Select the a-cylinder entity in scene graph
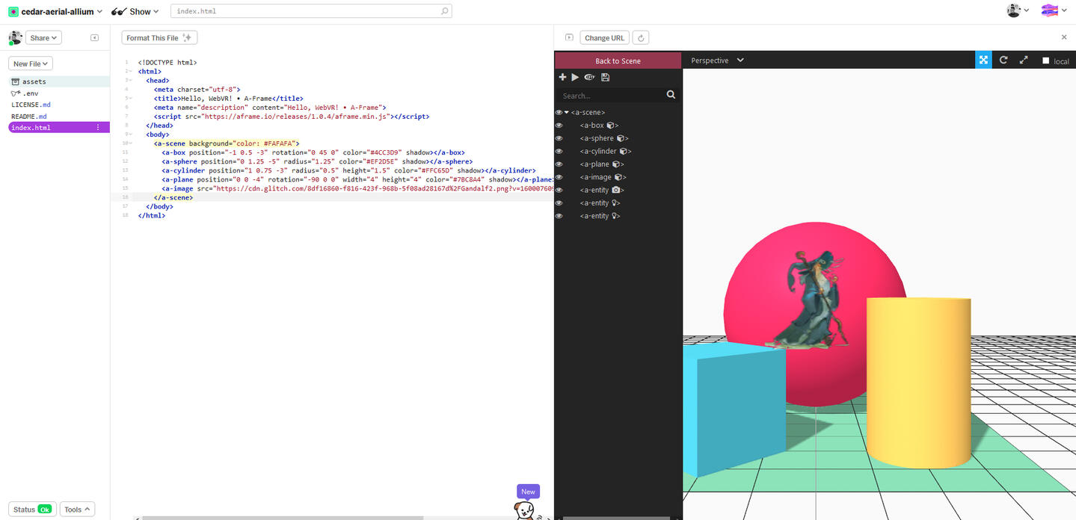The width and height of the screenshot is (1076, 520). [x=598, y=152]
